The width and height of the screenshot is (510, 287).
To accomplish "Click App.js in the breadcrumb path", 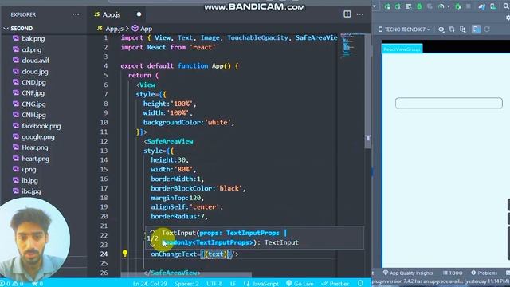I will click(114, 29).
